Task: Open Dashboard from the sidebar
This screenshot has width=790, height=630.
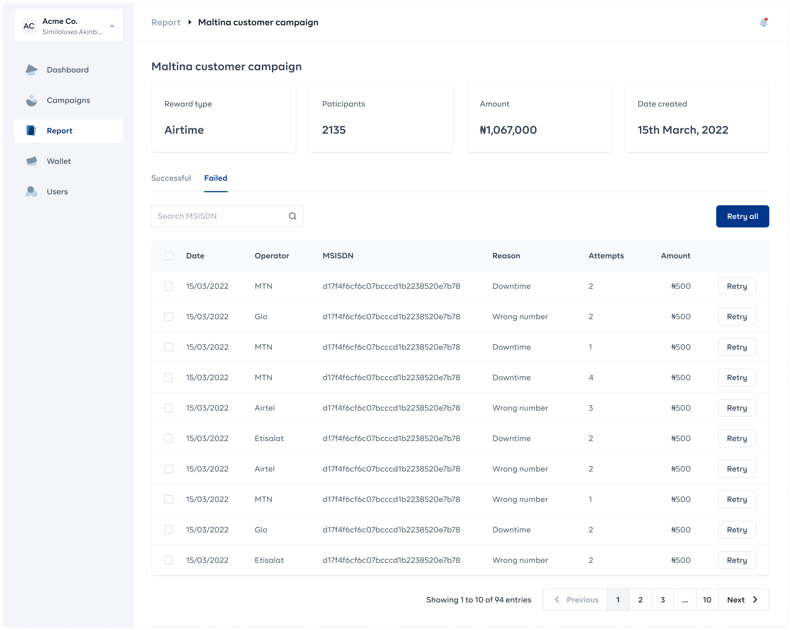Action: [69, 69]
